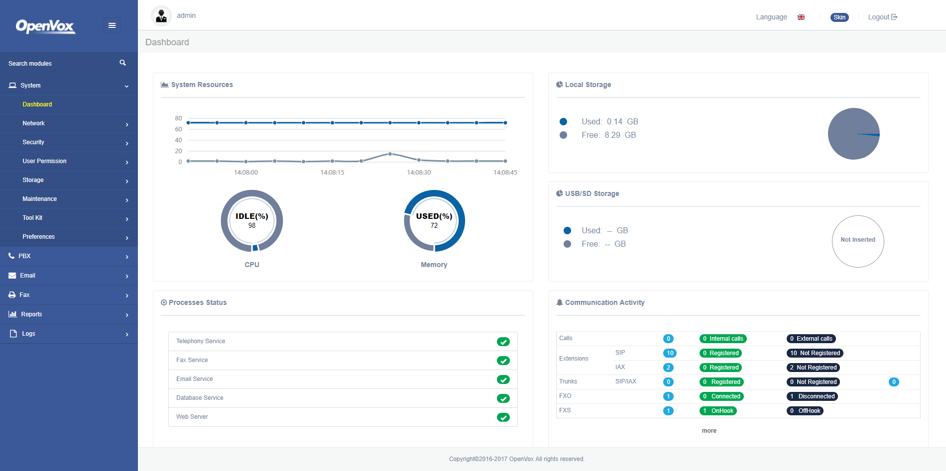This screenshot has width=946, height=471.
Task: Click the Skin button
Action: (839, 17)
